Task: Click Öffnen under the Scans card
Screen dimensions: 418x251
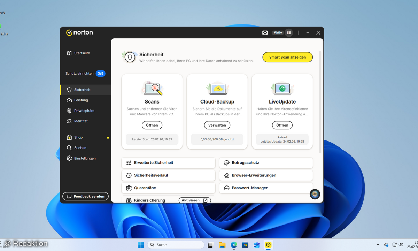Action: [152, 125]
